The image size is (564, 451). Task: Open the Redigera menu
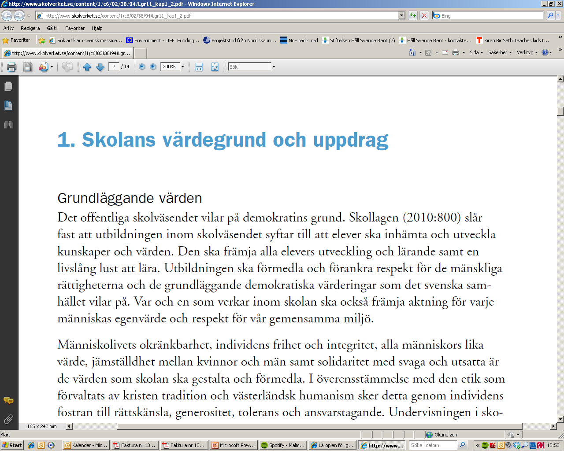click(x=30, y=28)
